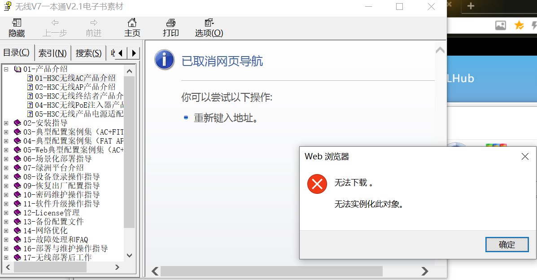537x280 pixels.
Task: Click the tab strip right arrow
Action: coord(134,53)
